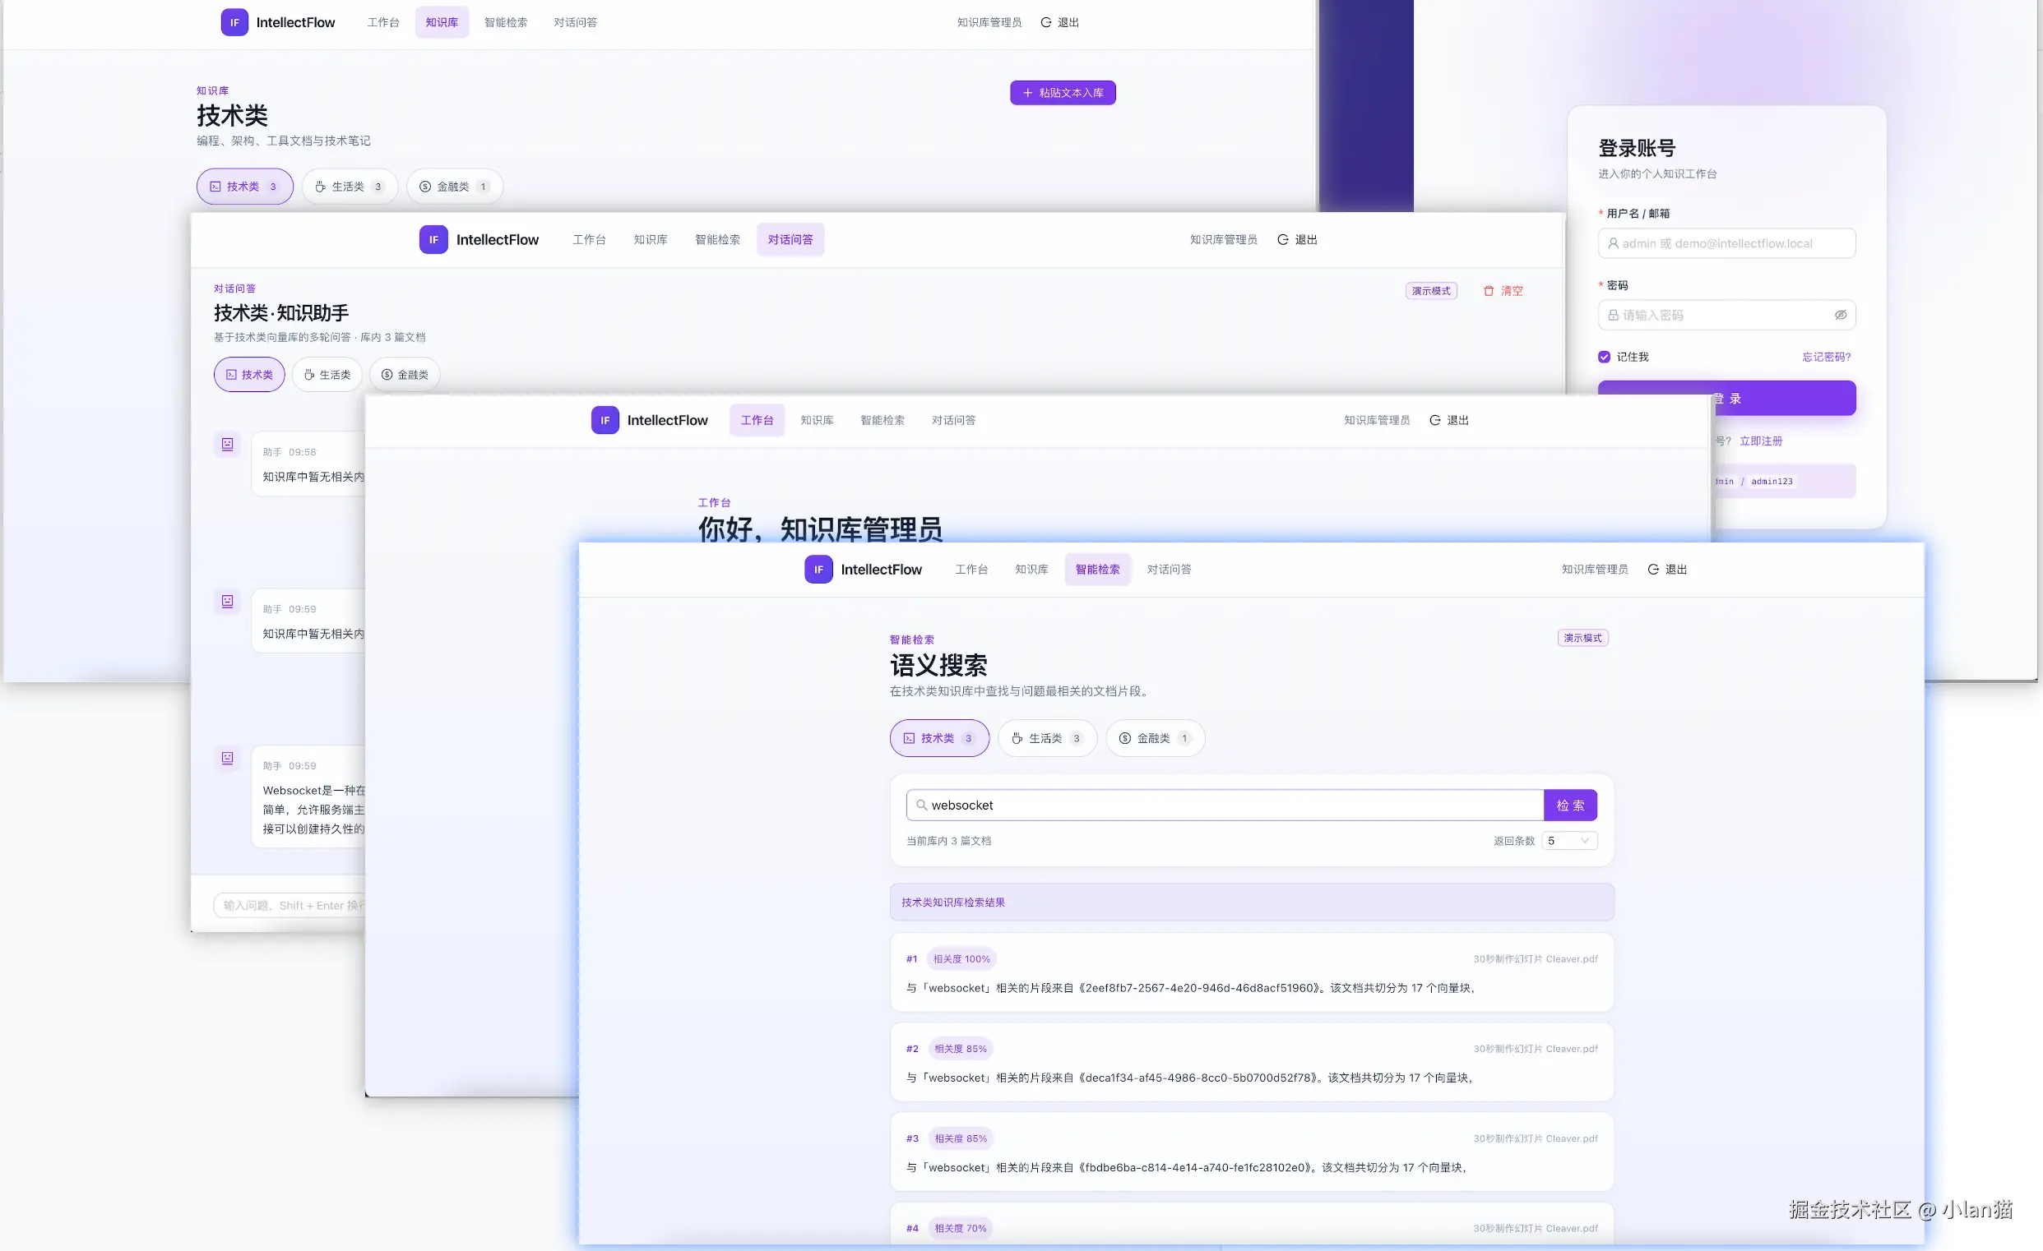
Task: Pick the 生活类 category in the semantic search window
Action: [x=1047, y=738]
